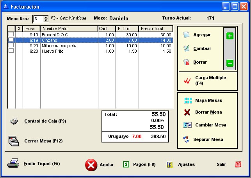This screenshot has width=251, height=178.
Task: Increase the Mesa Nro. spinner value
Action: [46, 17]
